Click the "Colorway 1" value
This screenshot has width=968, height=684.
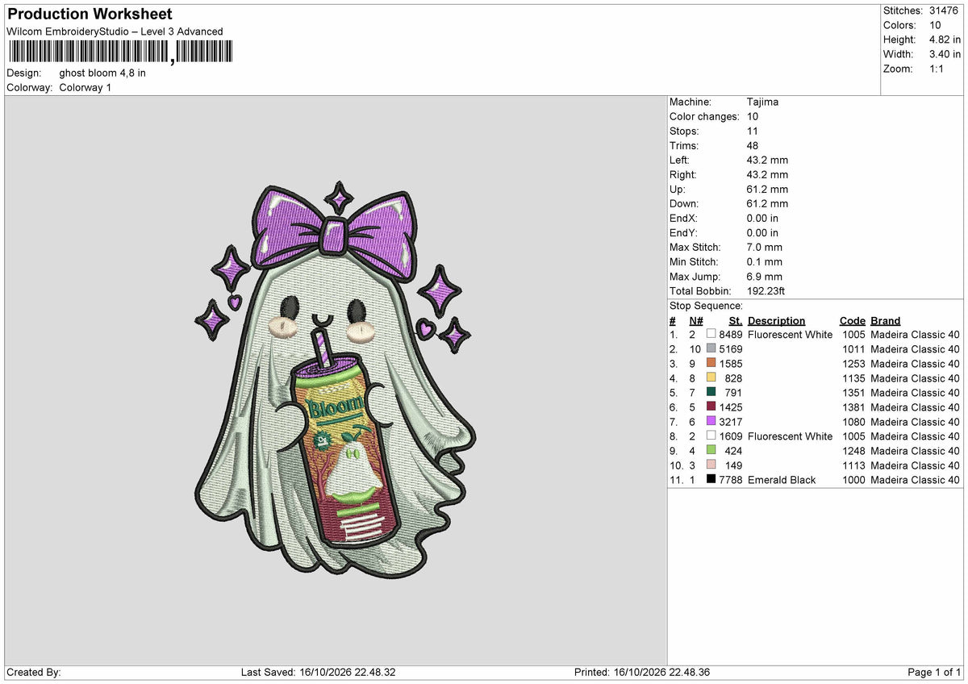[85, 87]
